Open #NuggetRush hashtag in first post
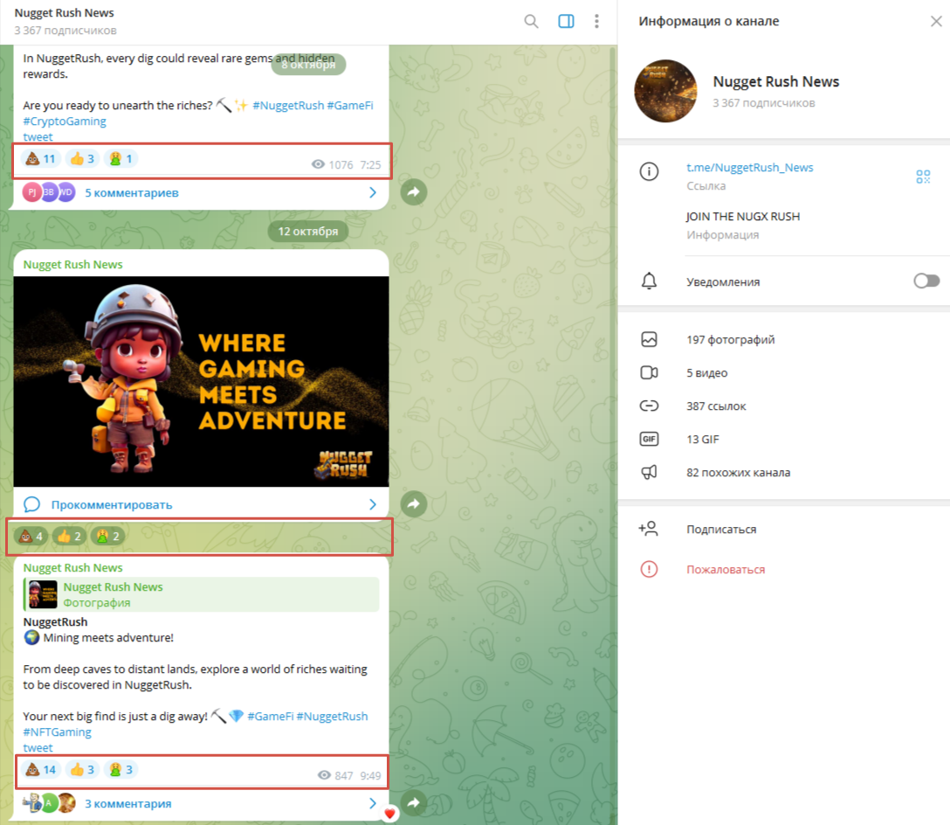This screenshot has width=950, height=825. click(x=288, y=106)
